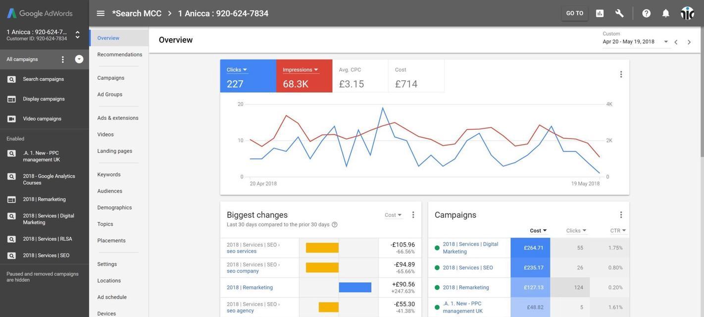The height and width of the screenshot is (317, 704).
Task: Open the Impressions metric dropdown
Action: click(301, 70)
